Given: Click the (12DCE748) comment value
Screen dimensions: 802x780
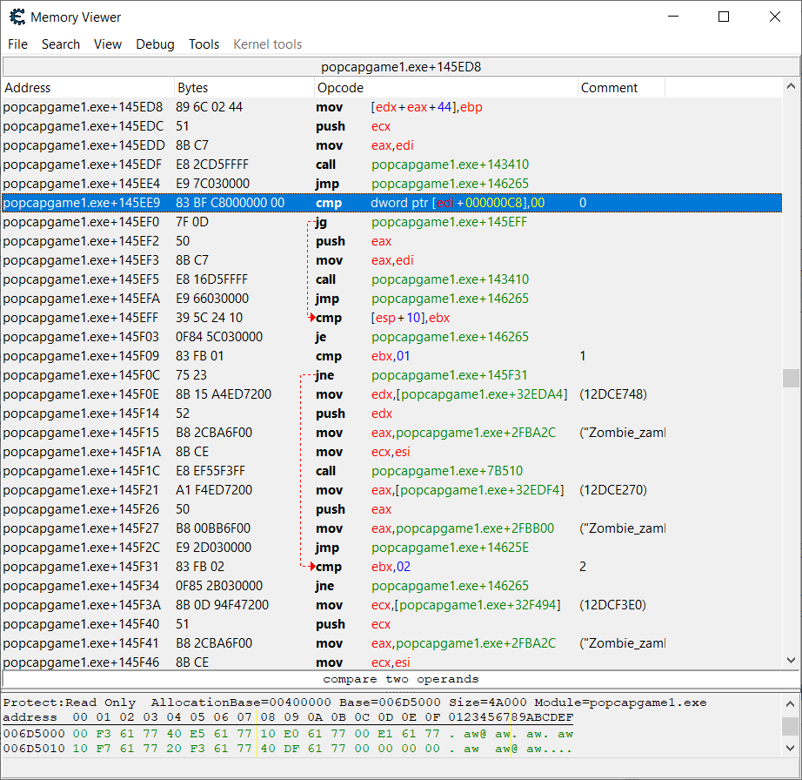Looking at the screenshot, I should pyautogui.click(x=612, y=394).
